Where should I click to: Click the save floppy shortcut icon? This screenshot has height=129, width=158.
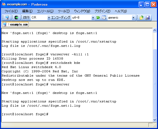point(148,18)
